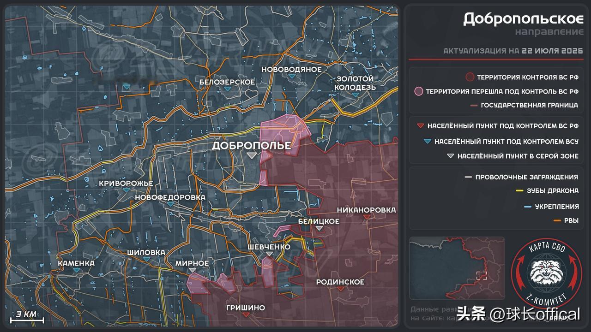The height and width of the screenshot is (332, 591).
Task: Click the Никаноровка label
Action: 367,210
